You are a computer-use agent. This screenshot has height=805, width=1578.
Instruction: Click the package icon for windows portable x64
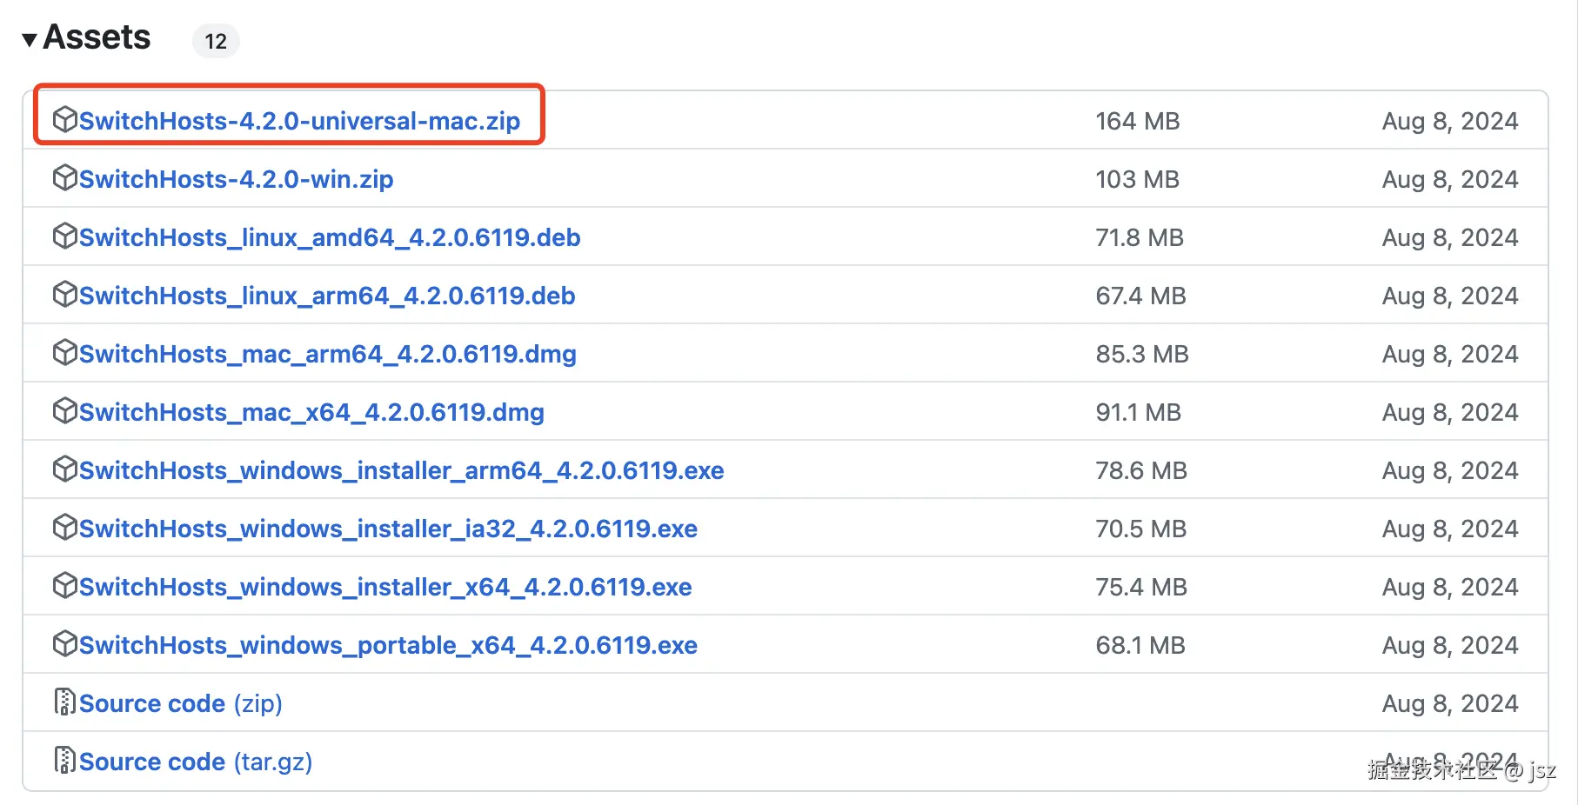click(x=64, y=644)
